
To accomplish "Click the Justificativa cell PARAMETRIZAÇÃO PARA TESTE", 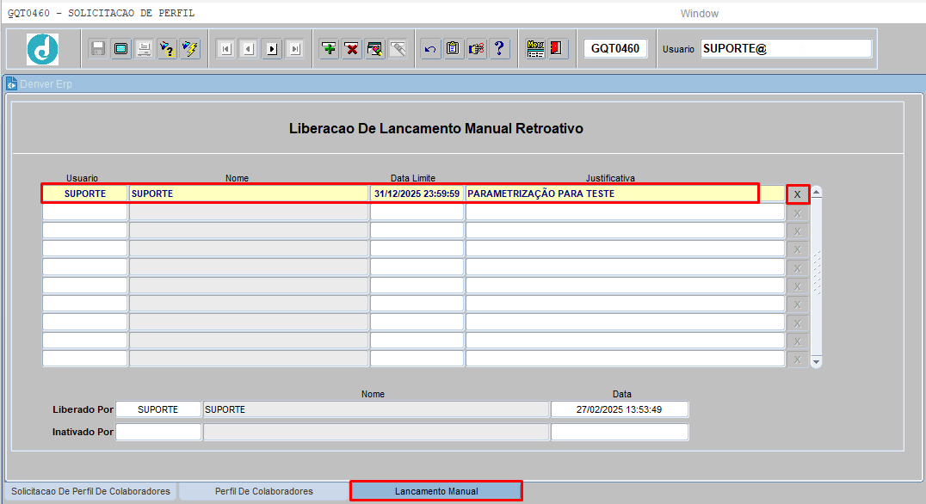I will point(625,194).
